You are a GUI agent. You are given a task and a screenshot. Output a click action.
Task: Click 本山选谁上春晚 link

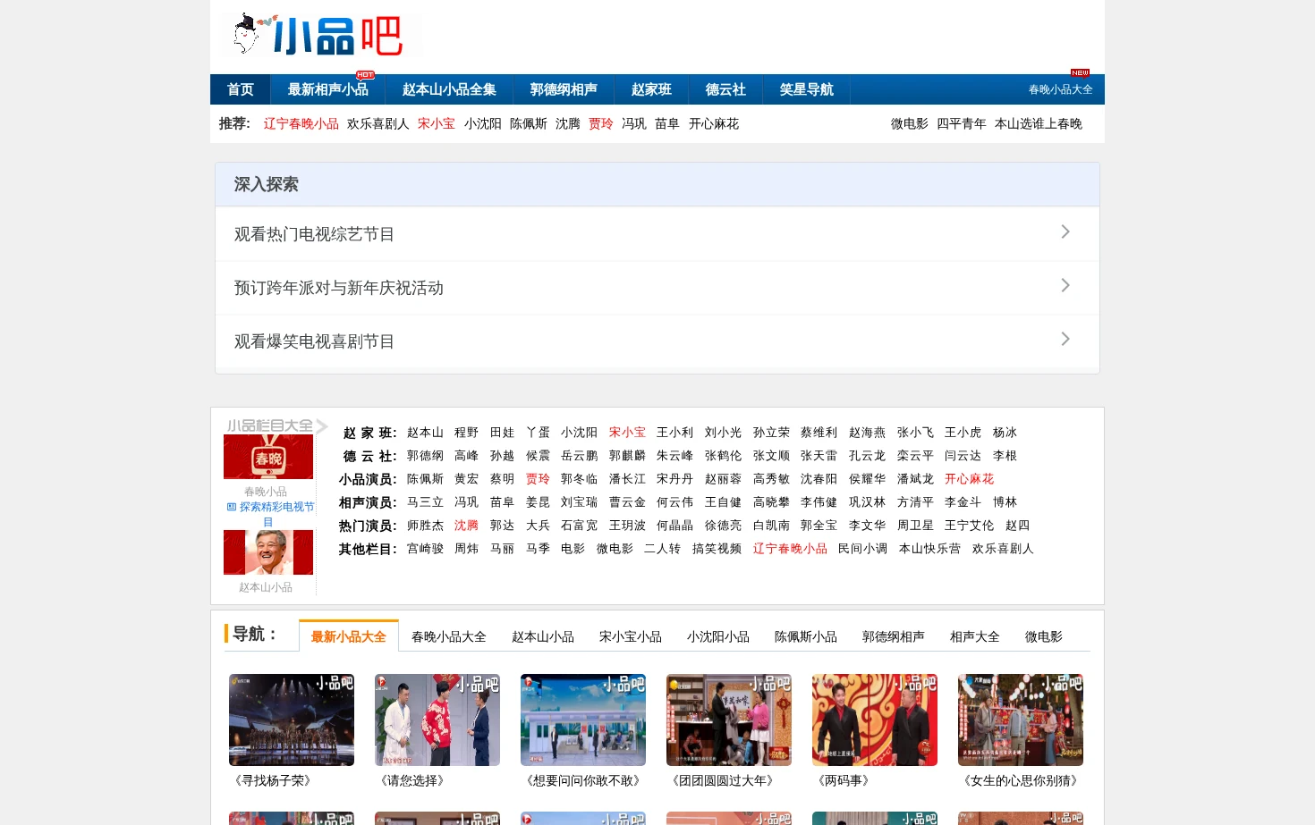pyautogui.click(x=1039, y=124)
